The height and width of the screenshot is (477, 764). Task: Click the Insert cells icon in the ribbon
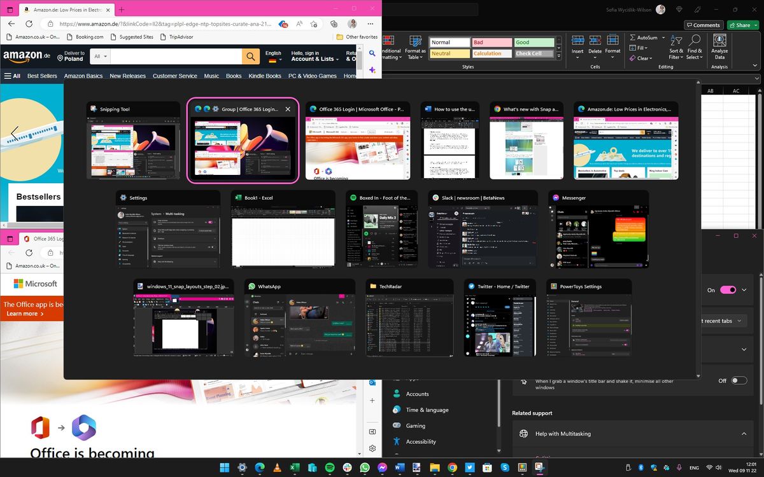click(x=577, y=45)
